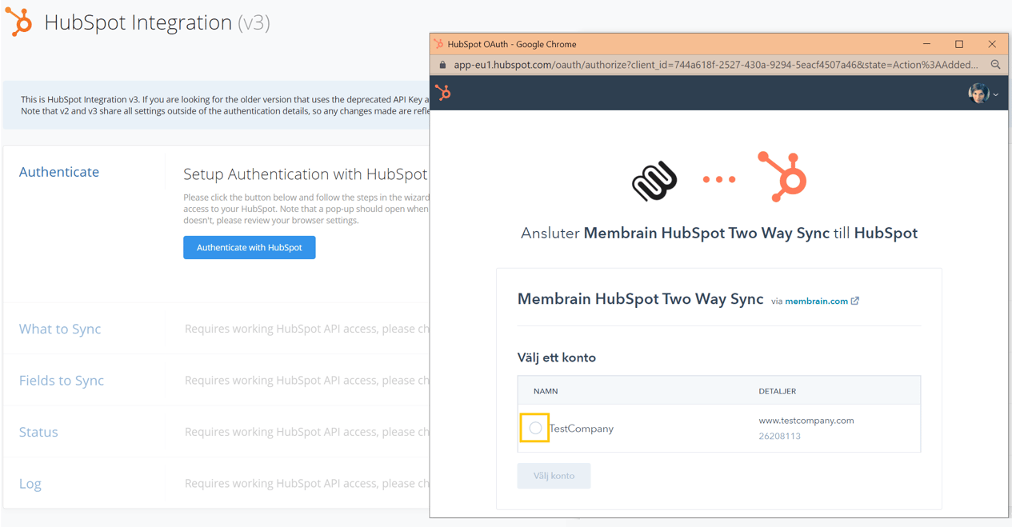Open the Status tab
This screenshot has height=527, width=1012.
tap(38, 432)
